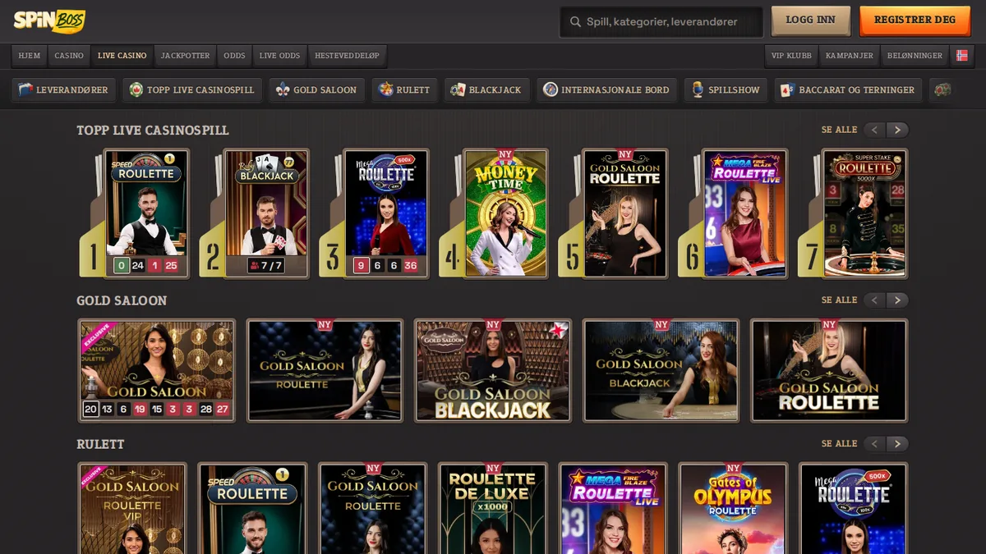Show next Gold Saloon games
The height and width of the screenshot is (554, 986).
coord(897,300)
